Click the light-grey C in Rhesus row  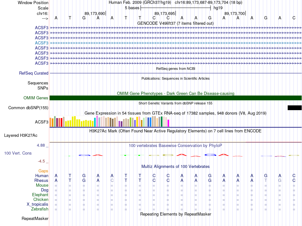[112, 180]
